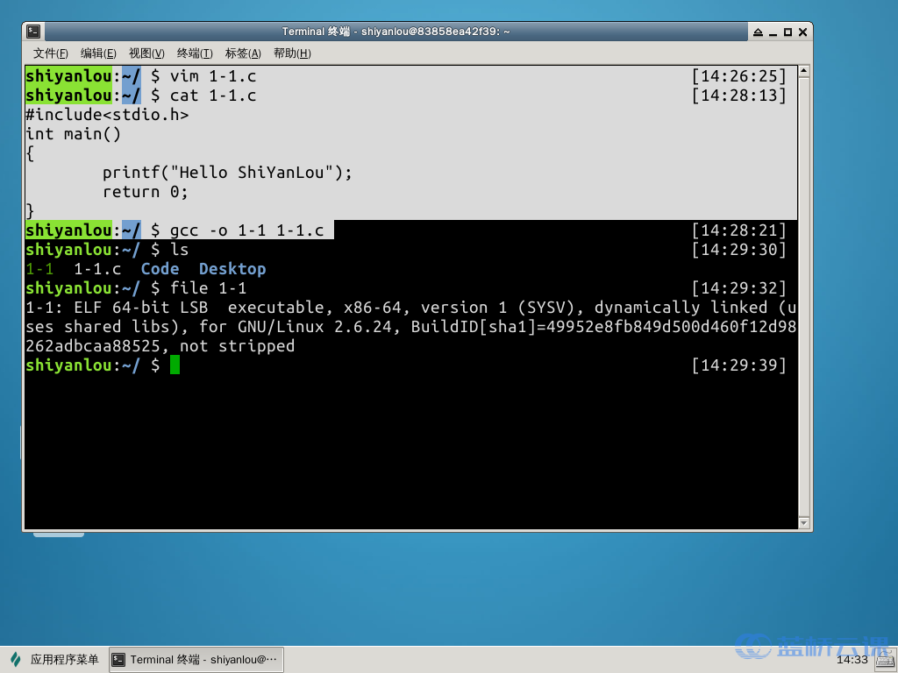The height and width of the screenshot is (673, 898).
Task: Click the terminal vertical scrollbar track
Action: coord(804,297)
